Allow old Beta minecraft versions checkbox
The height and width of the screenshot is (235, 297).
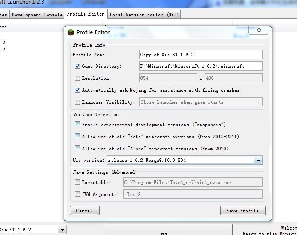78,137
